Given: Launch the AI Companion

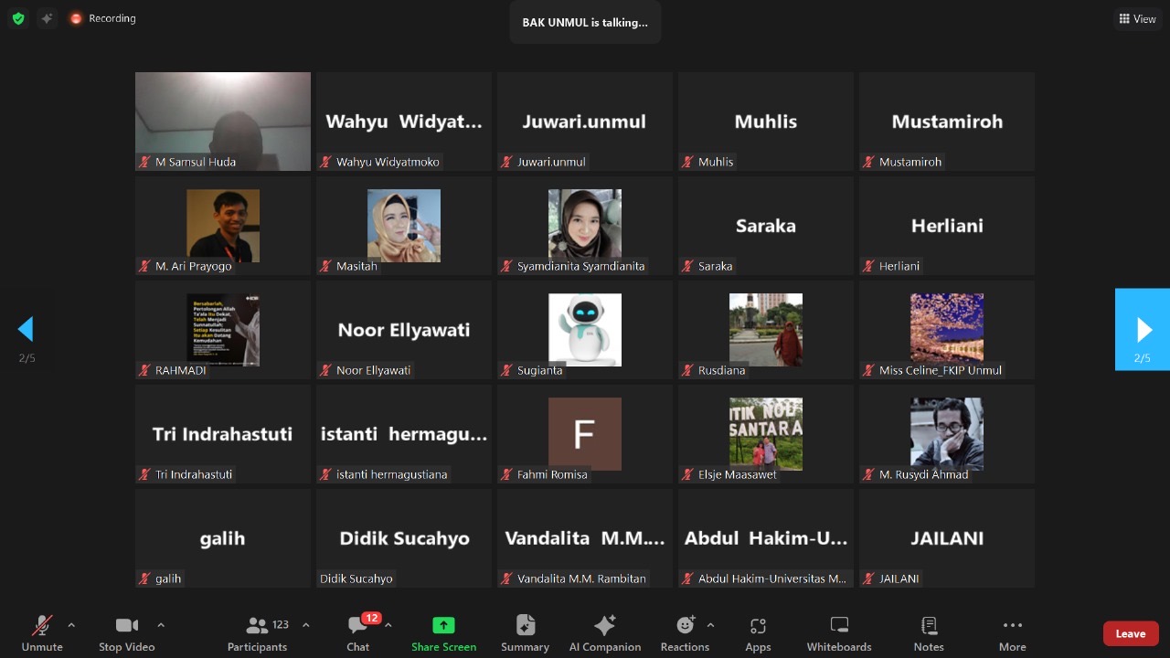Looking at the screenshot, I should point(604,633).
